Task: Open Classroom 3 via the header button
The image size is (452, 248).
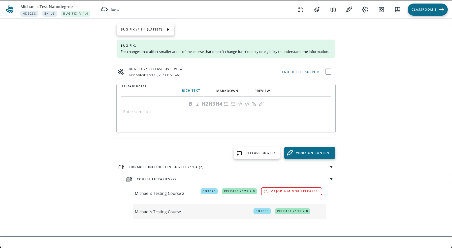Action: [427, 10]
